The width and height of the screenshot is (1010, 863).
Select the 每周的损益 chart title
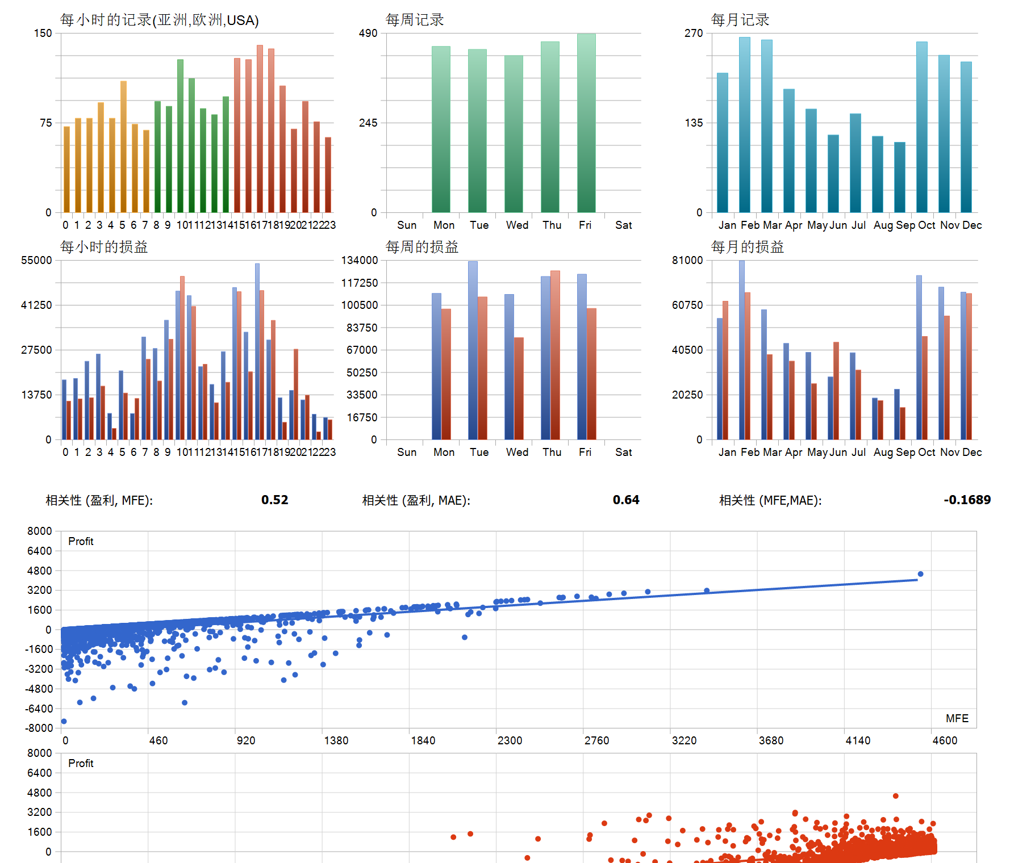point(421,247)
